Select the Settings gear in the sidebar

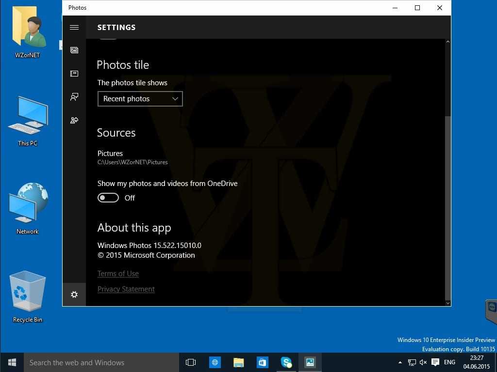click(x=74, y=294)
